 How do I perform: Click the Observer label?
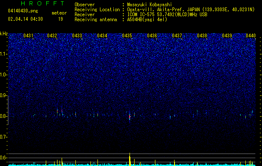pos(85,5)
